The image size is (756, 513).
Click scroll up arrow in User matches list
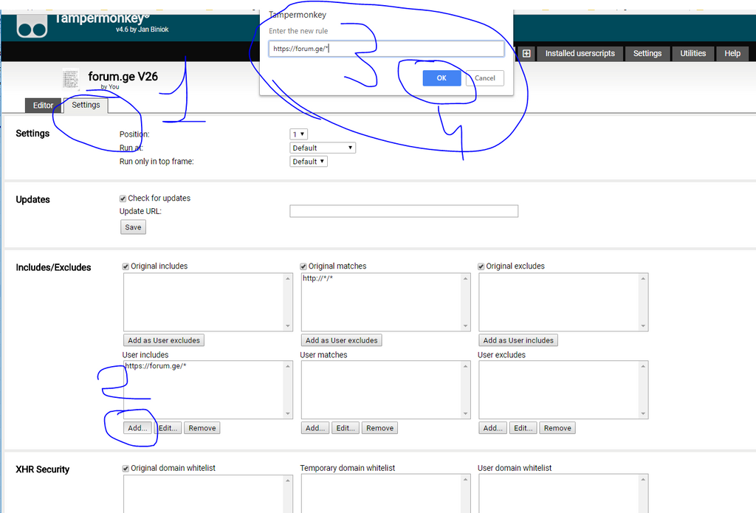point(465,366)
